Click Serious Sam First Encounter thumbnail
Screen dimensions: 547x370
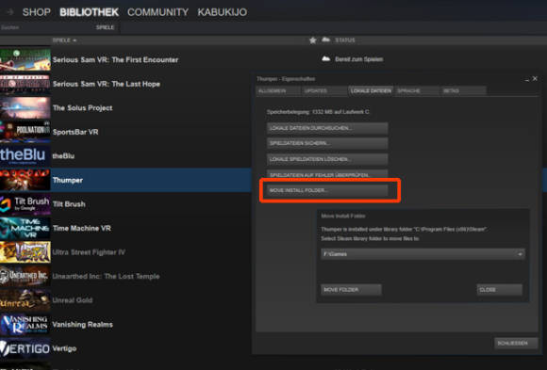[25, 59]
